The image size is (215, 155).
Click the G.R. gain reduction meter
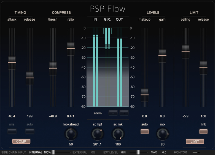click(x=107, y=67)
